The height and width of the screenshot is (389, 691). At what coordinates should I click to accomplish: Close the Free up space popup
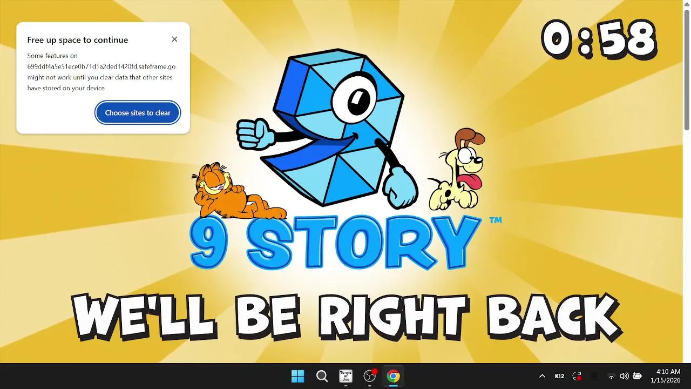[x=174, y=39]
